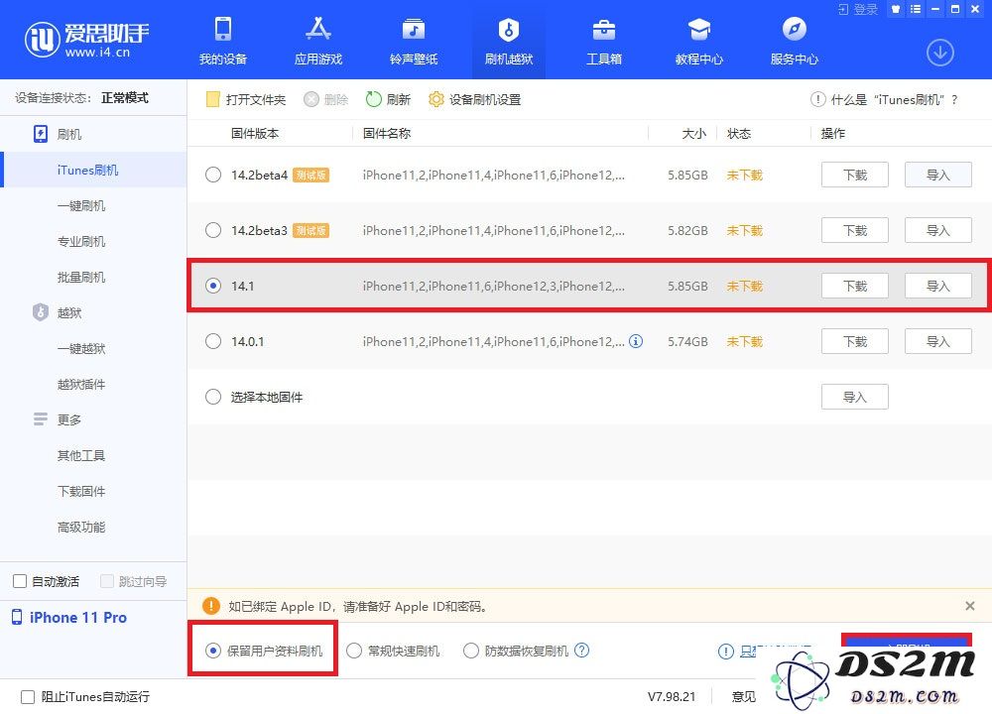This screenshot has height=714, width=992.
Task: Select 刷机 section in sidebar
Action: pos(69,134)
